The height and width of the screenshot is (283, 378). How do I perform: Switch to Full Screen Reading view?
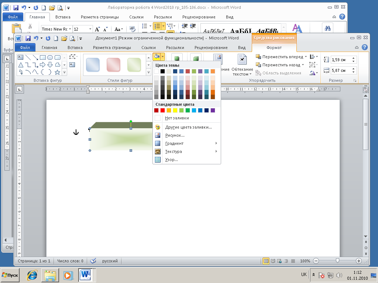tap(273, 261)
